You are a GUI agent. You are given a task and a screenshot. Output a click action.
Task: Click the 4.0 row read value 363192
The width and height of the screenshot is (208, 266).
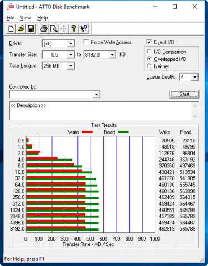click(188, 160)
